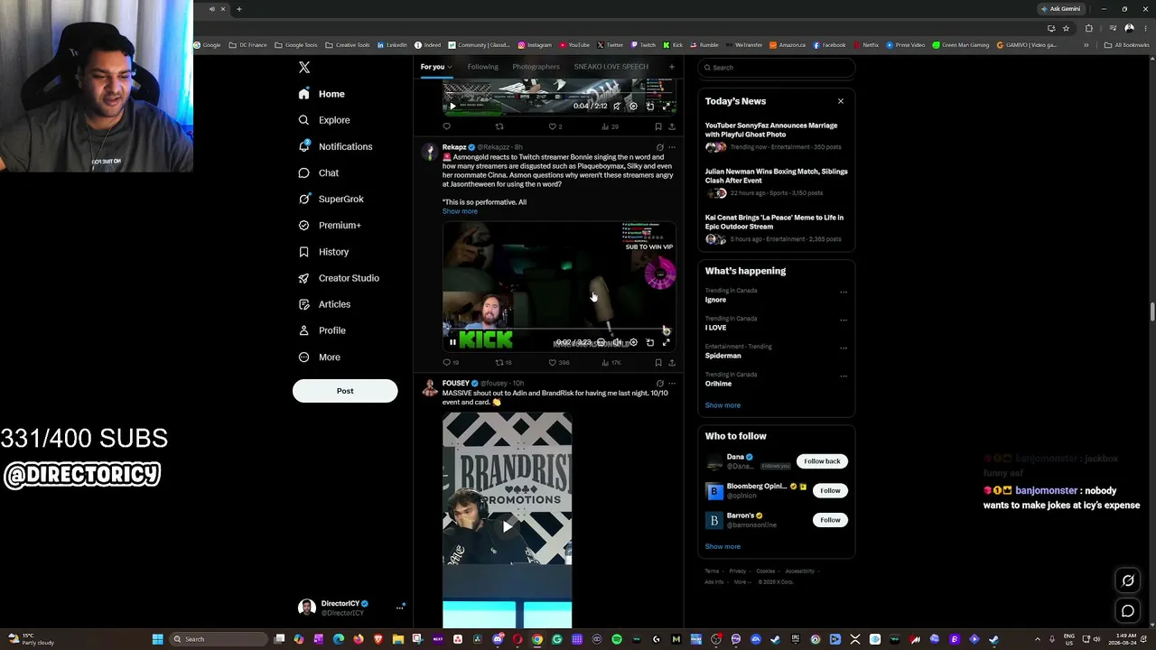
Task: Go to Explore in the sidebar
Action: 324,120
